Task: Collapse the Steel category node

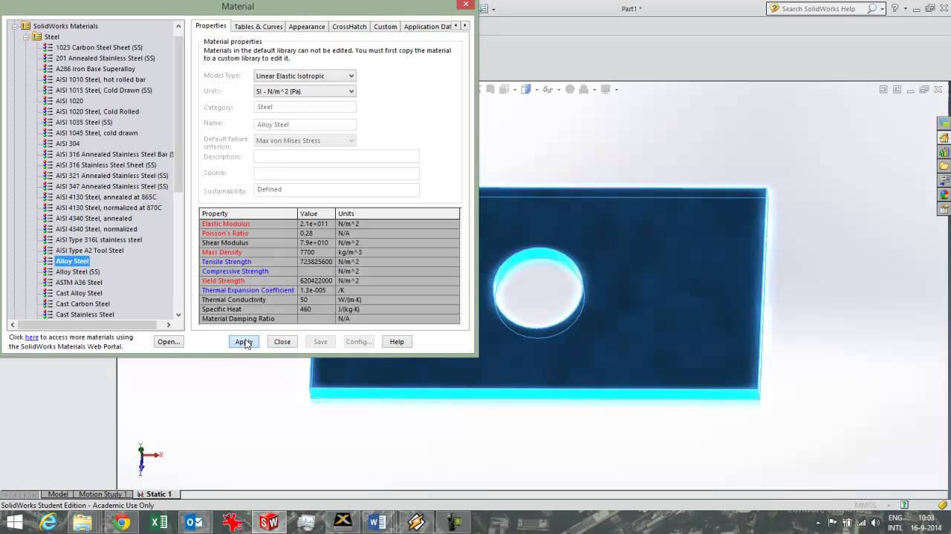Action: coord(26,36)
